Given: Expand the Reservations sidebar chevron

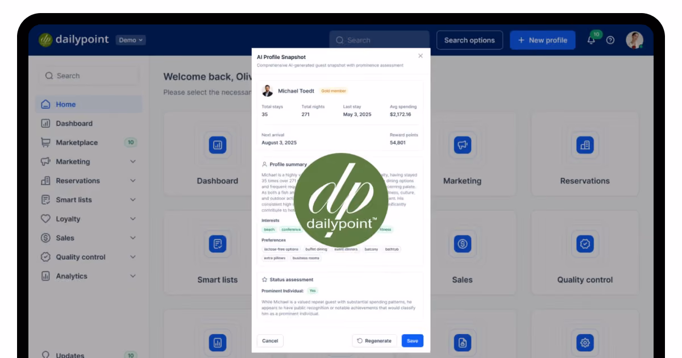Looking at the screenshot, I should pyautogui.click(x=133, y=181).
